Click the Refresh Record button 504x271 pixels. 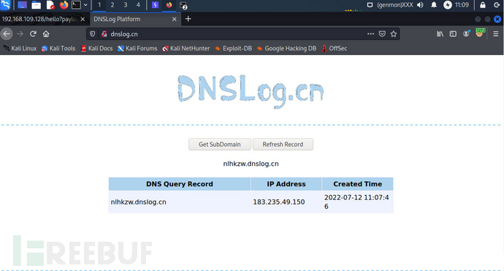(283, 145)
